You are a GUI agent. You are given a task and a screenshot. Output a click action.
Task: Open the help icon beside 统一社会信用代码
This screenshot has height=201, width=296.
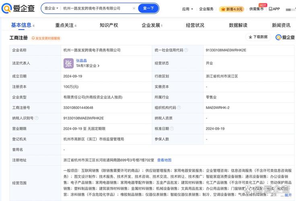coord(186,50)
